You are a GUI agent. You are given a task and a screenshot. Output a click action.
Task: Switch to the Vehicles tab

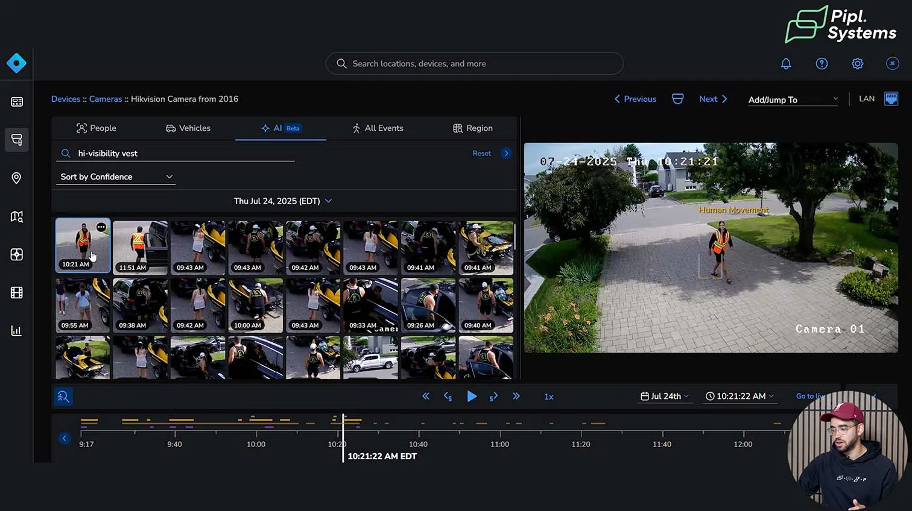coord(188,128)
